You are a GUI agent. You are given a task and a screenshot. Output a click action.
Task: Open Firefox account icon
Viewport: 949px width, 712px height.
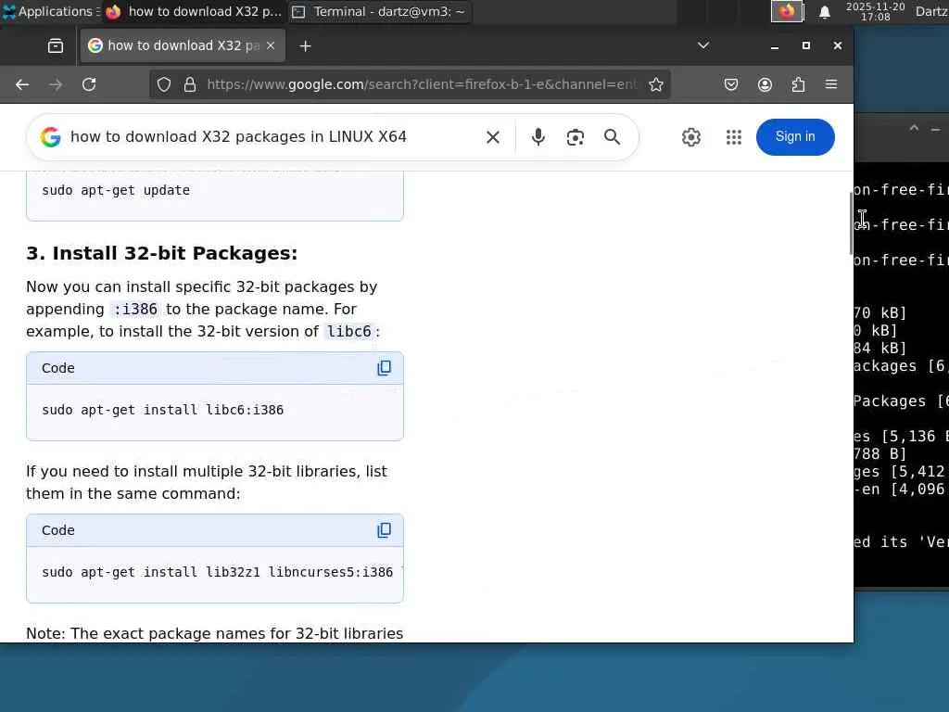tap(765, 84)
